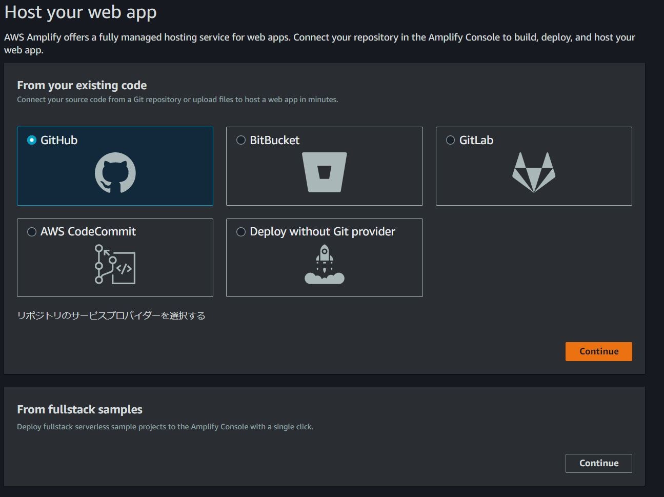Select the Deploy without Git provider card
664x497 pixels.
[324, 257]
